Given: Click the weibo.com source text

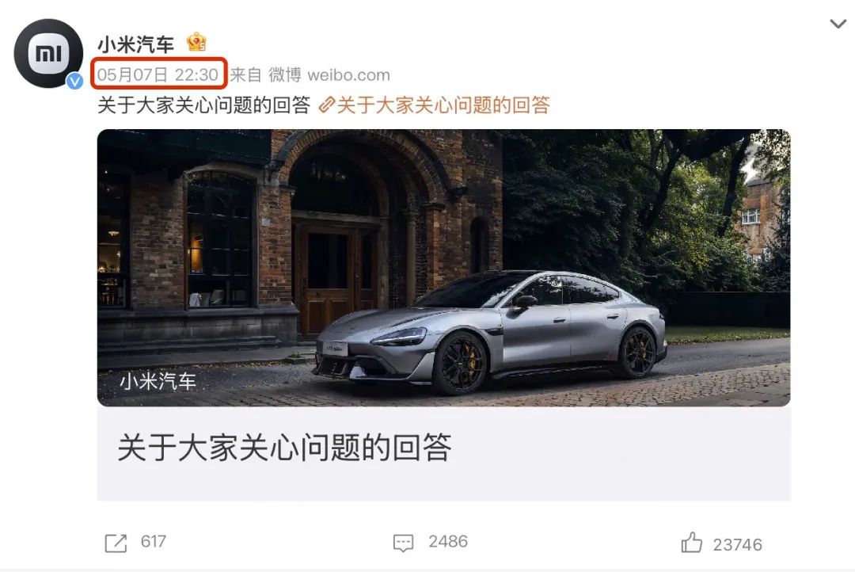Looking at the screenshot, I should 349,74.
